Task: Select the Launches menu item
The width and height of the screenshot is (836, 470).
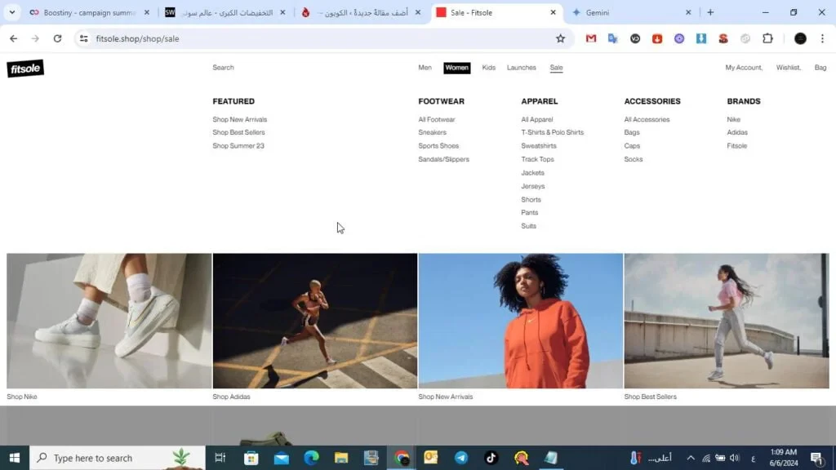Action: (521, 68)
